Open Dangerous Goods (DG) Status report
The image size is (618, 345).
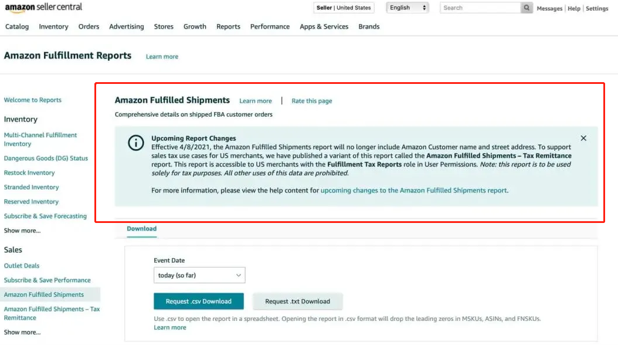pos(46,158)
